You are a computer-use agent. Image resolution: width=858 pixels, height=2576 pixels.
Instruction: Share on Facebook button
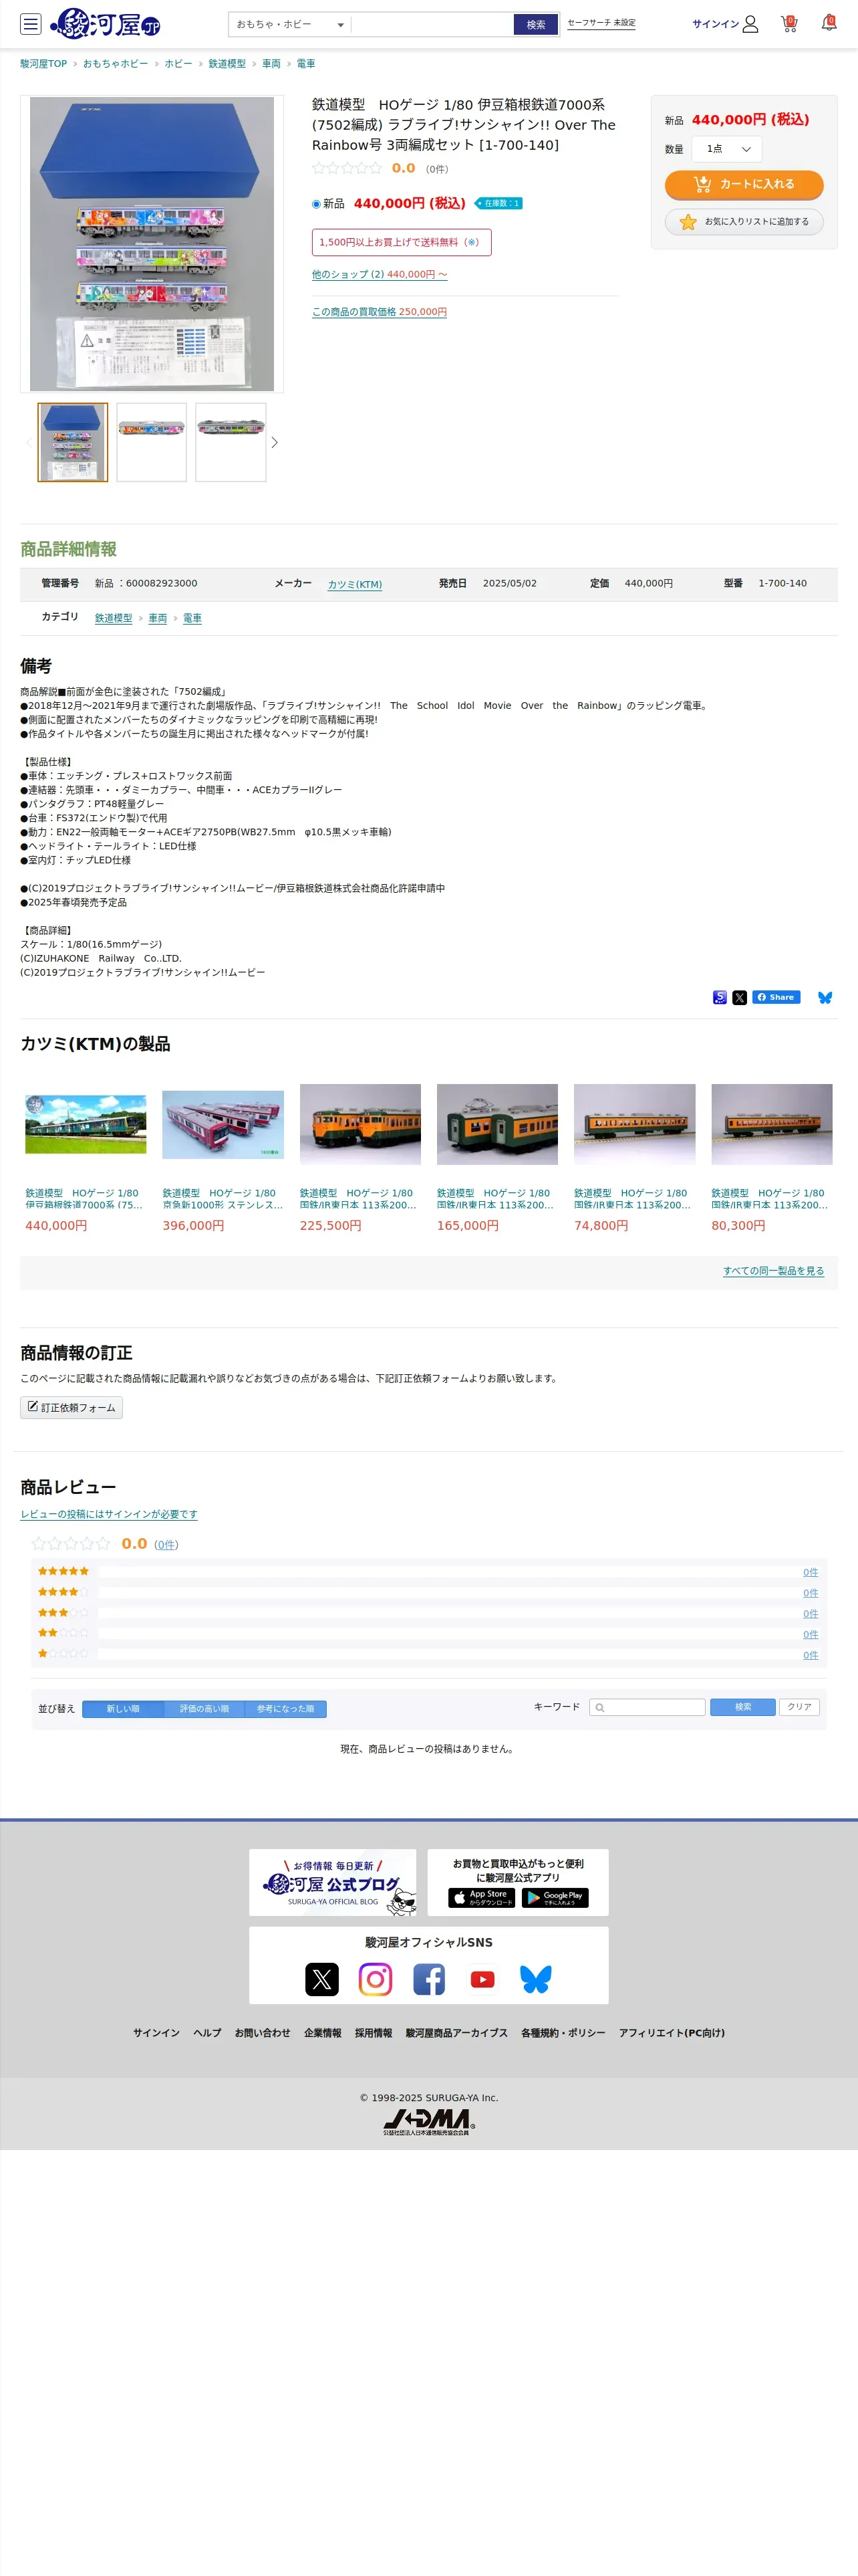[x=776, y=997]
